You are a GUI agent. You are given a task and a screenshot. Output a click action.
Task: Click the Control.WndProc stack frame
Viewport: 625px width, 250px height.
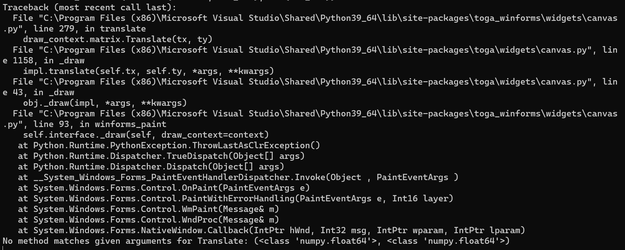(x=148, y=220)
